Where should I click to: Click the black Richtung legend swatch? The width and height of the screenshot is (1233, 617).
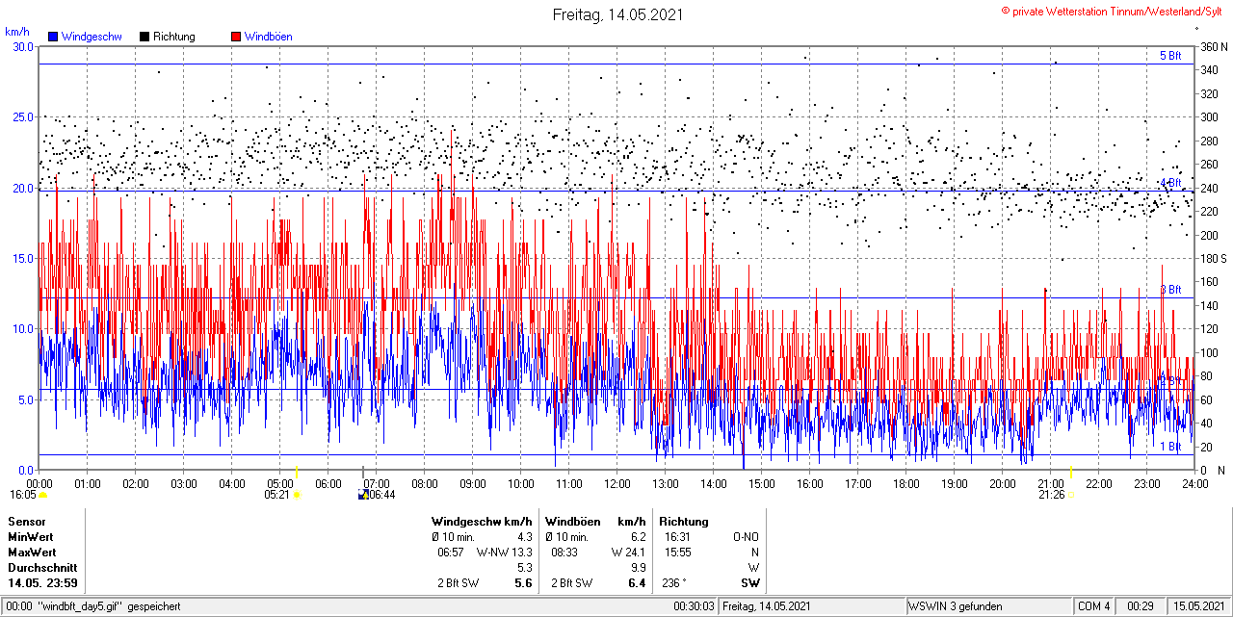coord(144,37)
